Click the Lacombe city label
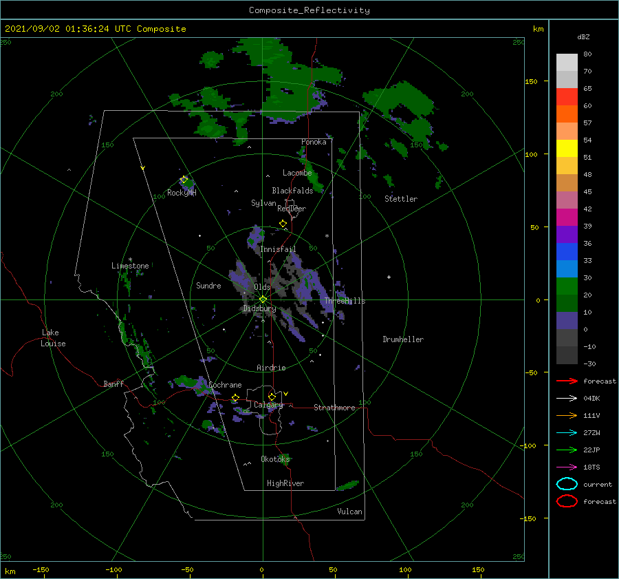Screen dimensions: 619x579 [297, 173]
